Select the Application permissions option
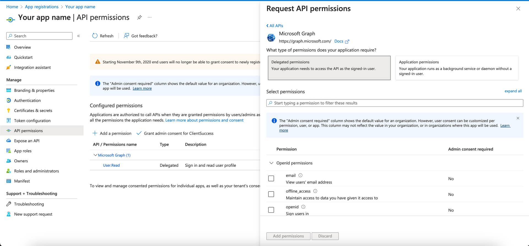Viewport: 529px width, 246px height. tap(457, 68)
